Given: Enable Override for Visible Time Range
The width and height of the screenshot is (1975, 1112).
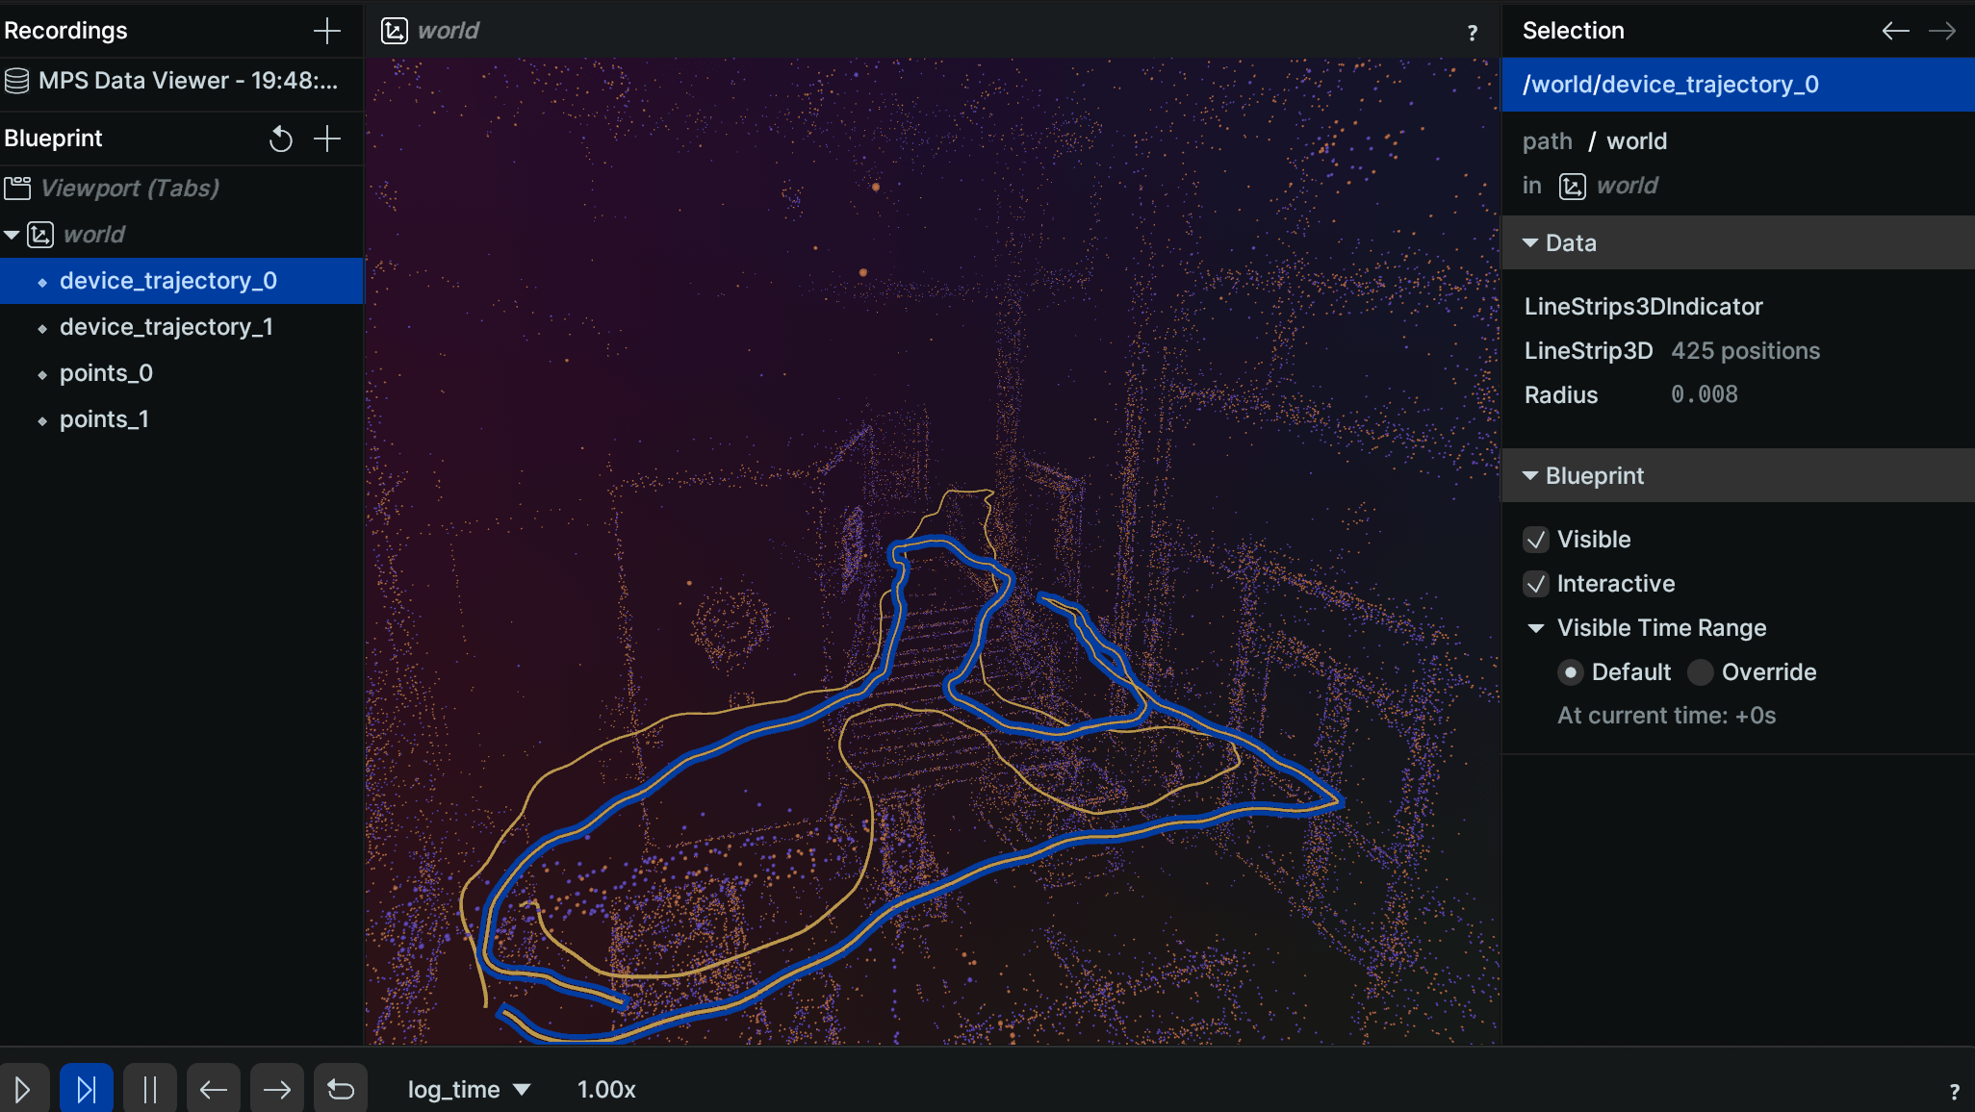Looking at the screenshot, I should pyautogui.click(x=1700, y=671).
